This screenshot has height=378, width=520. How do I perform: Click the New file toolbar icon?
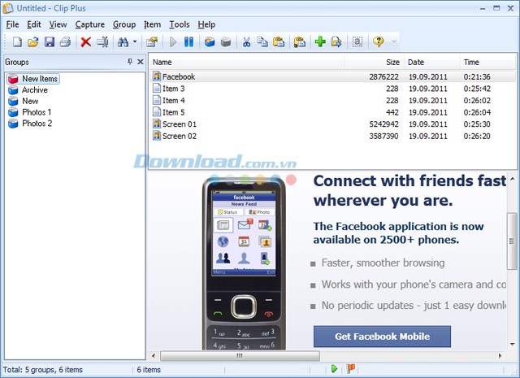(16, 41)
